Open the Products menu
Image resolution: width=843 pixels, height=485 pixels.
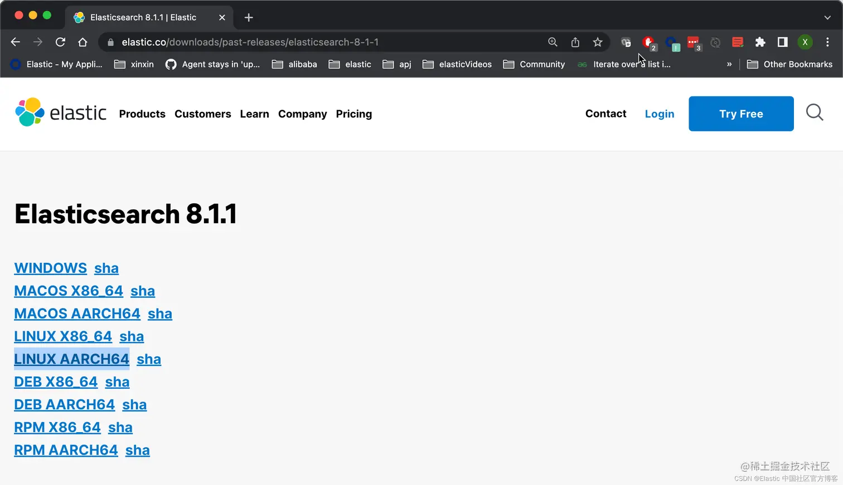coord(142,114)
